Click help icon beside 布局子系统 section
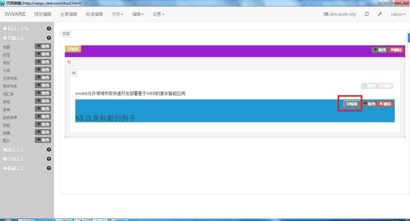The width and height of the screenshot is (410, 221). [49, 29]
